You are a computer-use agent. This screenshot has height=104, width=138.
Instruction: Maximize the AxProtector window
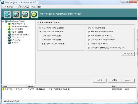coord(127,2)
